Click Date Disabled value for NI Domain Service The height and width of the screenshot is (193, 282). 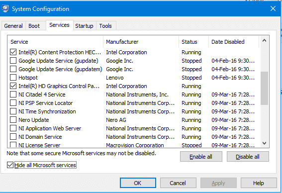233,137
